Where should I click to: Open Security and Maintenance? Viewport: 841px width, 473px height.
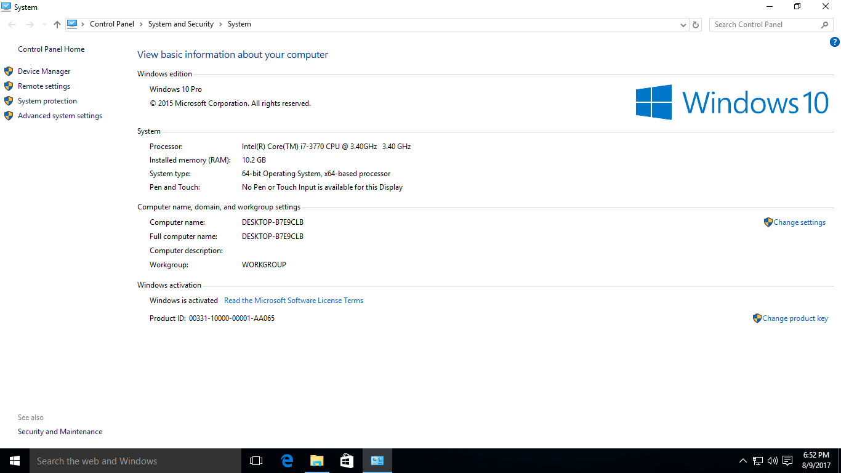click(60, 432)
